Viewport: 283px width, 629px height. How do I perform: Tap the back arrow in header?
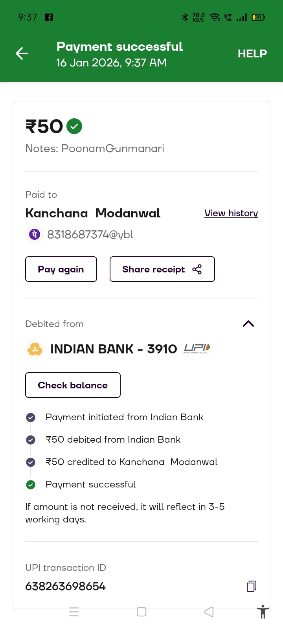coord(22,53)
